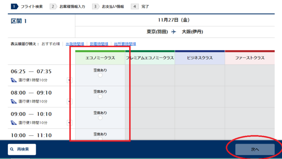Click the 08:00 — 09:10 time text
This screenshot has width=282, height=159.
coord(31,93)
